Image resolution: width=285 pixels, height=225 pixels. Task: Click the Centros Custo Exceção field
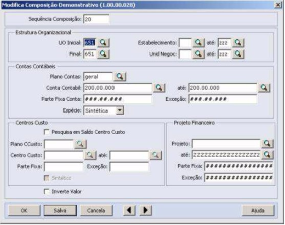129,166
